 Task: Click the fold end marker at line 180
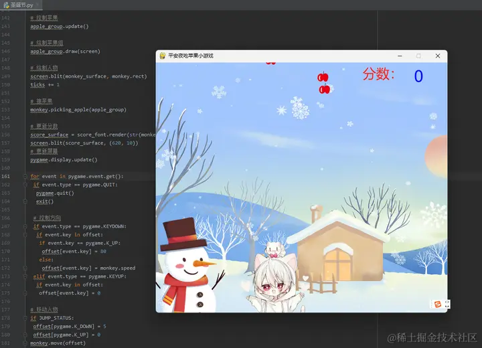point(25,335)
